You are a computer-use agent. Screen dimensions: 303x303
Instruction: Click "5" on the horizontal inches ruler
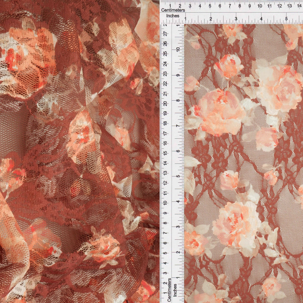click(x=286, y=19)
